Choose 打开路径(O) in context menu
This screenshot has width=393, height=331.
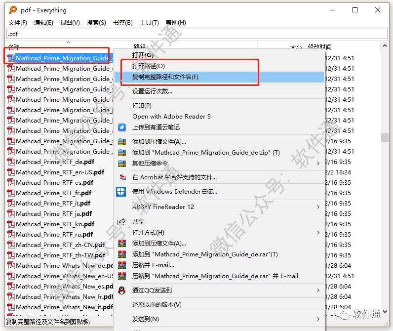pyautogui.click(x=149, y=66)
